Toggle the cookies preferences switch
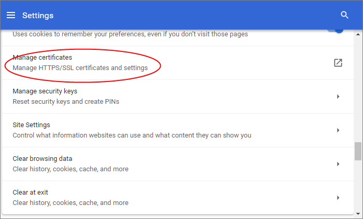The width and height of the screenshot is (363, 219). 336,31
